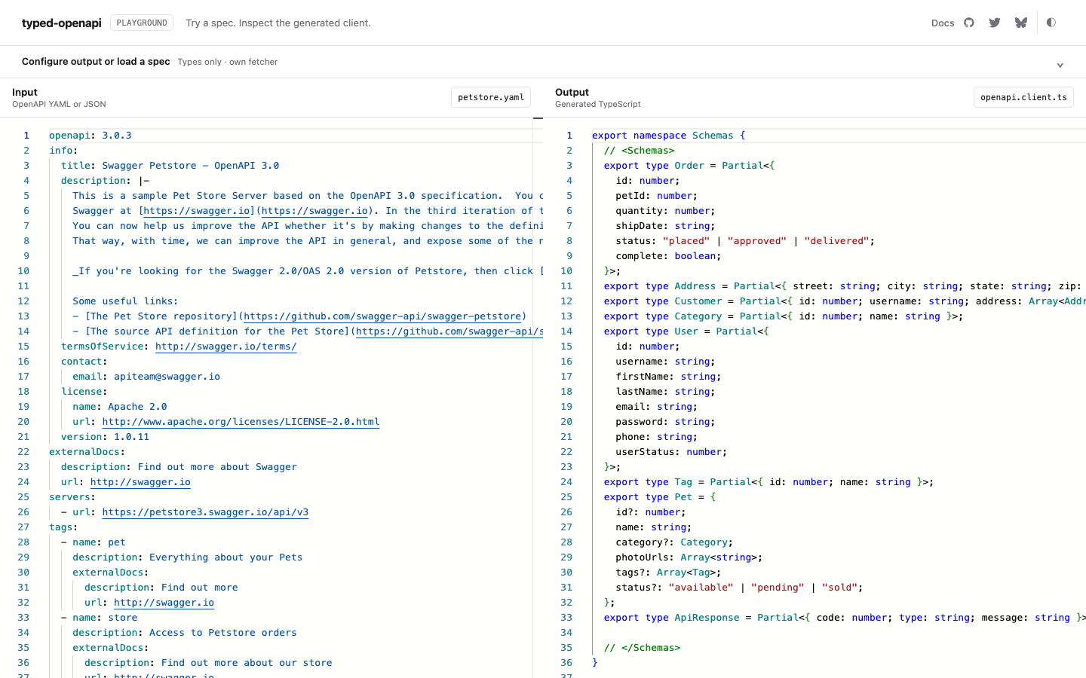Toggle the dark/light theme icon

point(1051,23)
